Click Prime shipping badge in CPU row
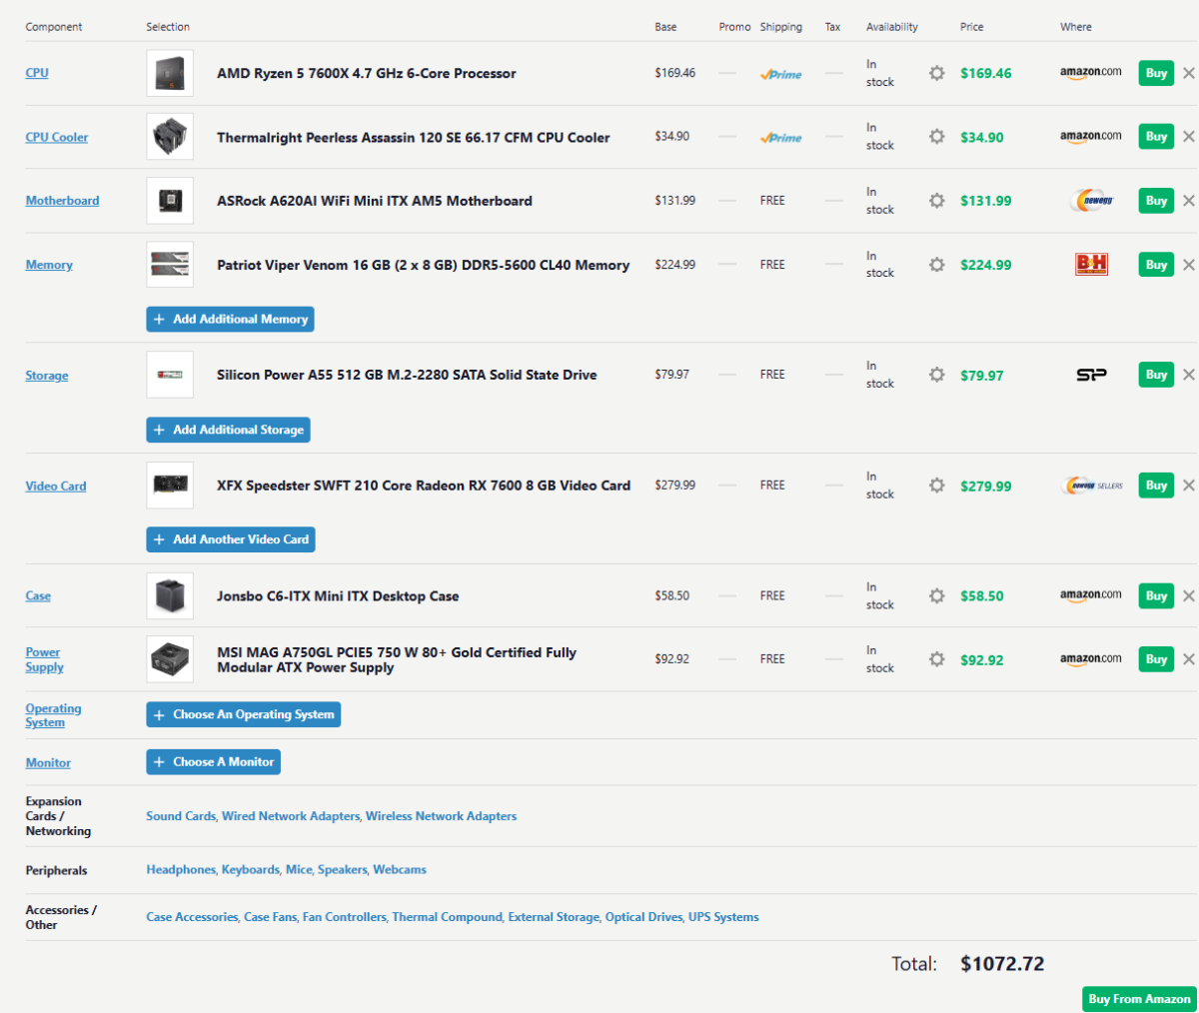Screen dimensions: 1199x1013 [780, 74]
